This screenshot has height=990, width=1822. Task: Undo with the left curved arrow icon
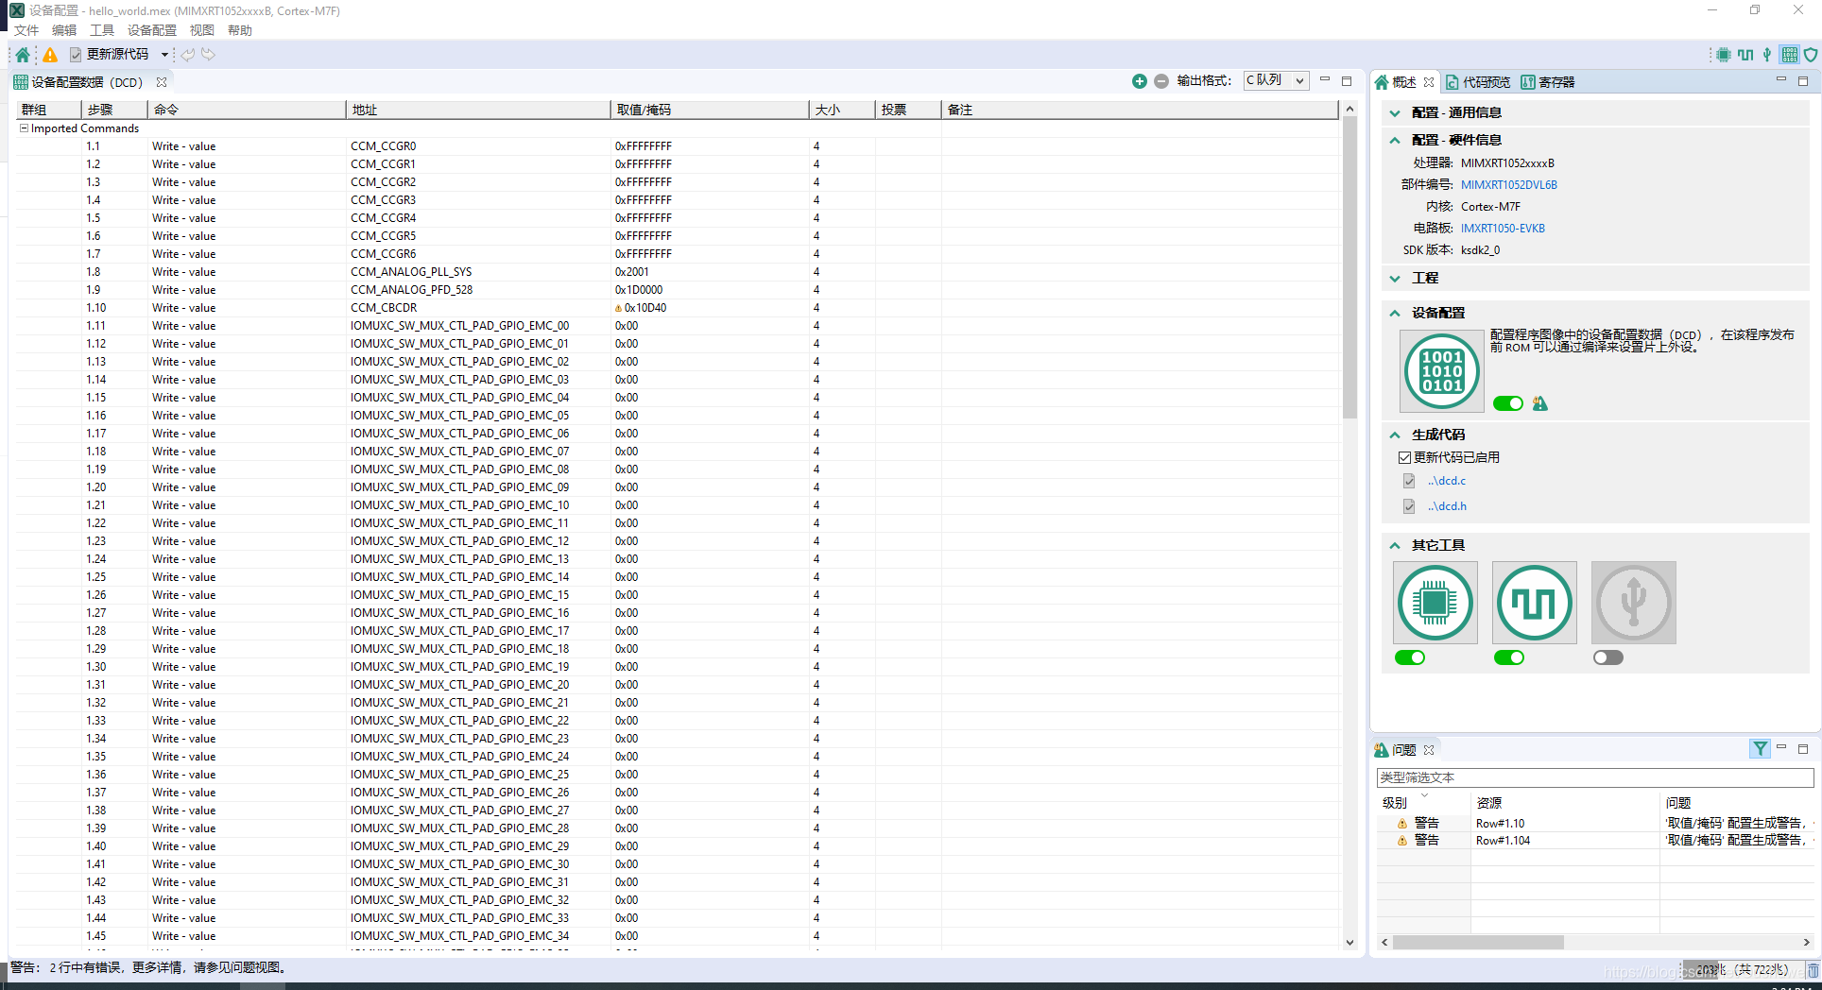188,55
